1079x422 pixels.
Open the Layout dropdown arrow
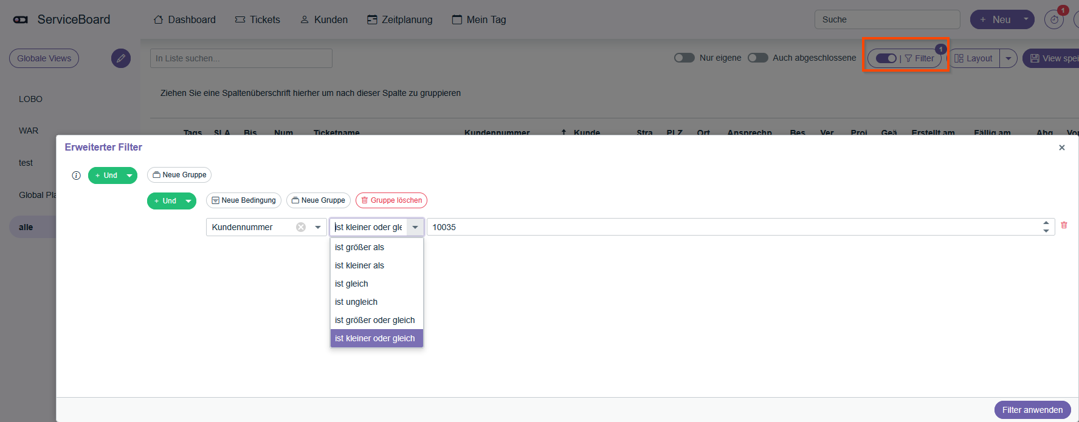(x=1008, y=58)
